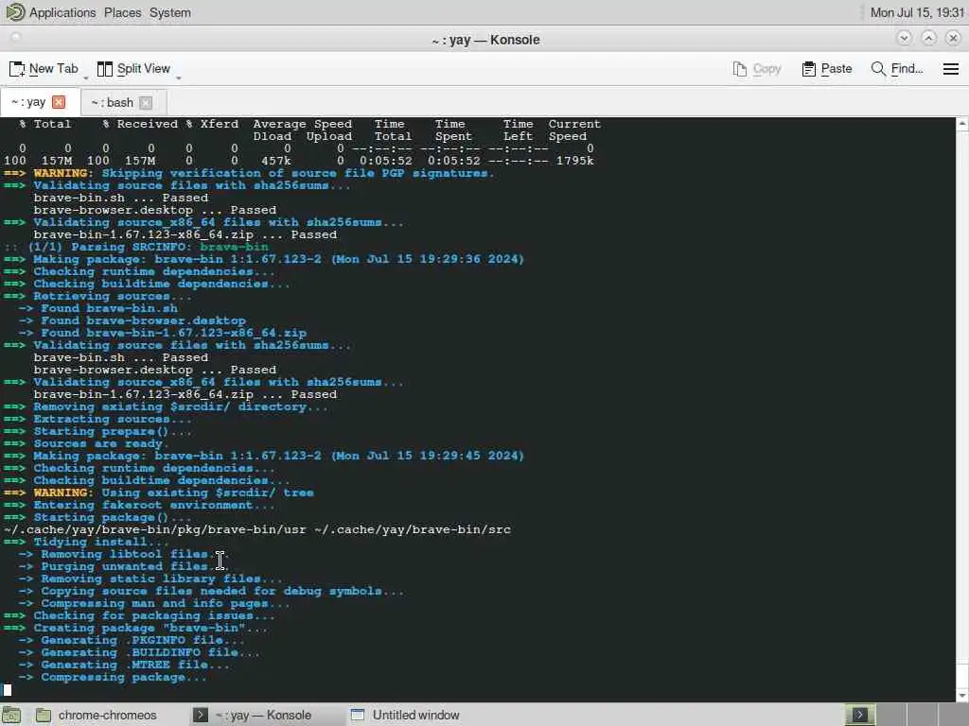Open the Find search box
The height and width of the screenshot is (726, 969).
coord(897,68)
